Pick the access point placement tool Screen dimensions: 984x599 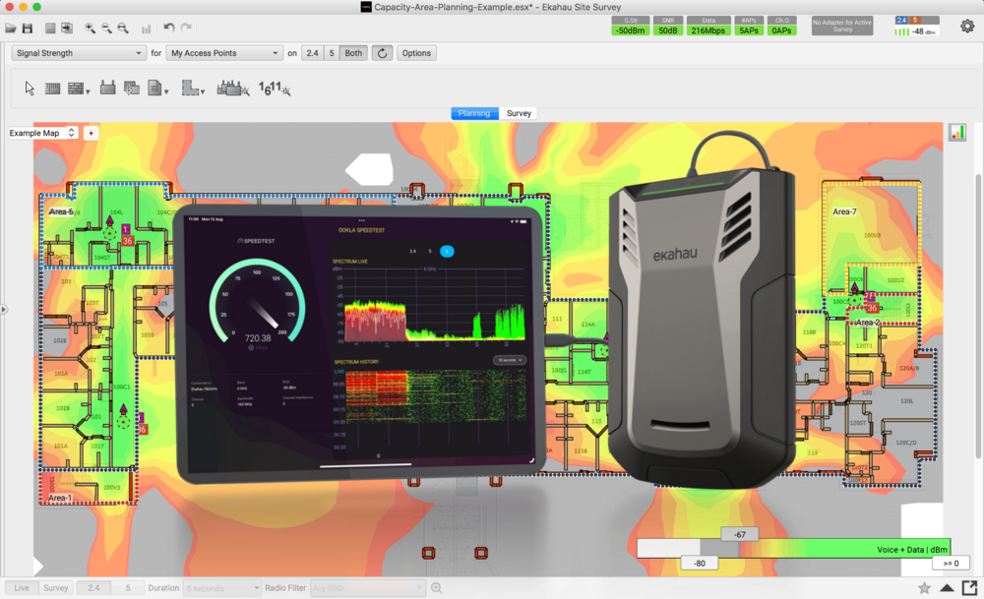point(108,89)
